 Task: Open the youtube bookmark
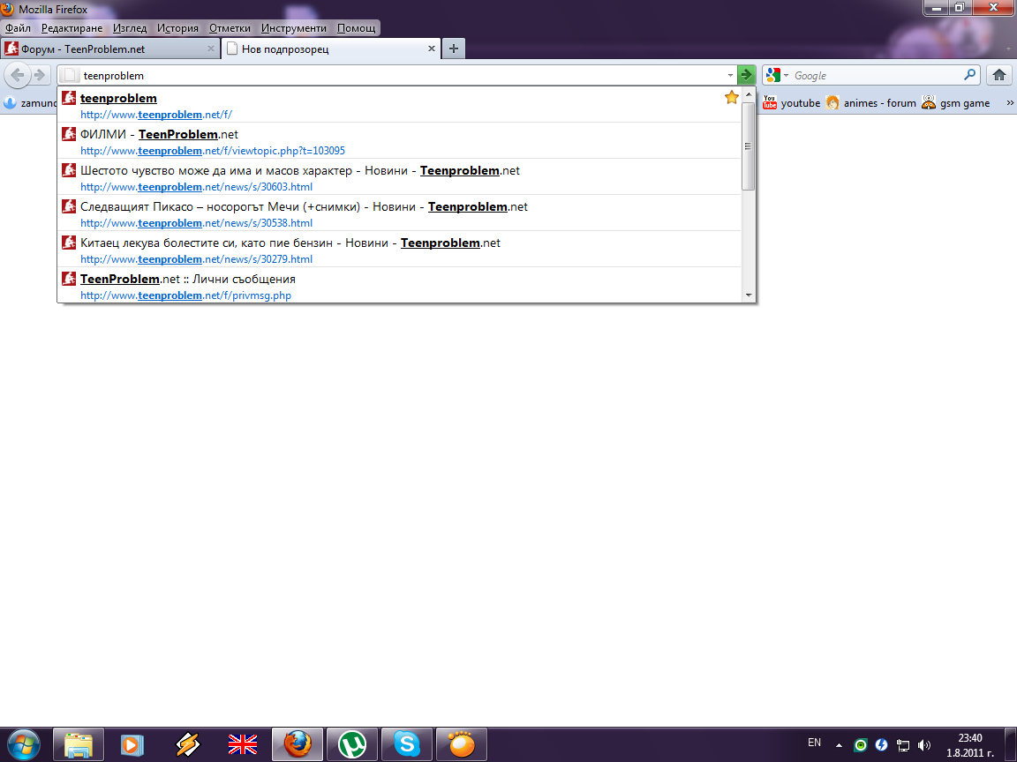click(x=791, y=103)
